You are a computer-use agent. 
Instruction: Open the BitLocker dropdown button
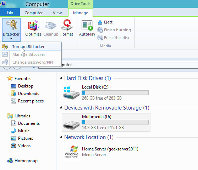11,30
